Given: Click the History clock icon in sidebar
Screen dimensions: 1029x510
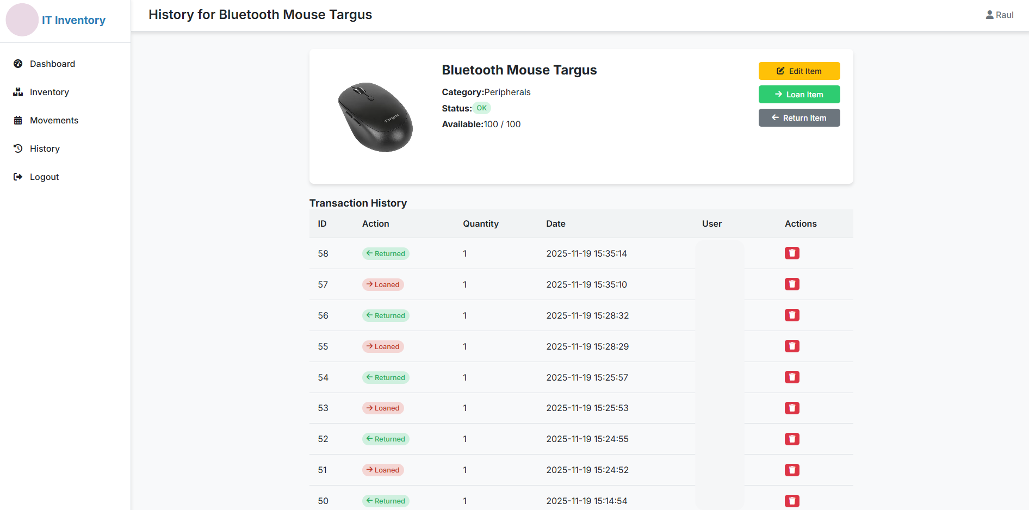Looking at the screenshot, I should point(18,148).
